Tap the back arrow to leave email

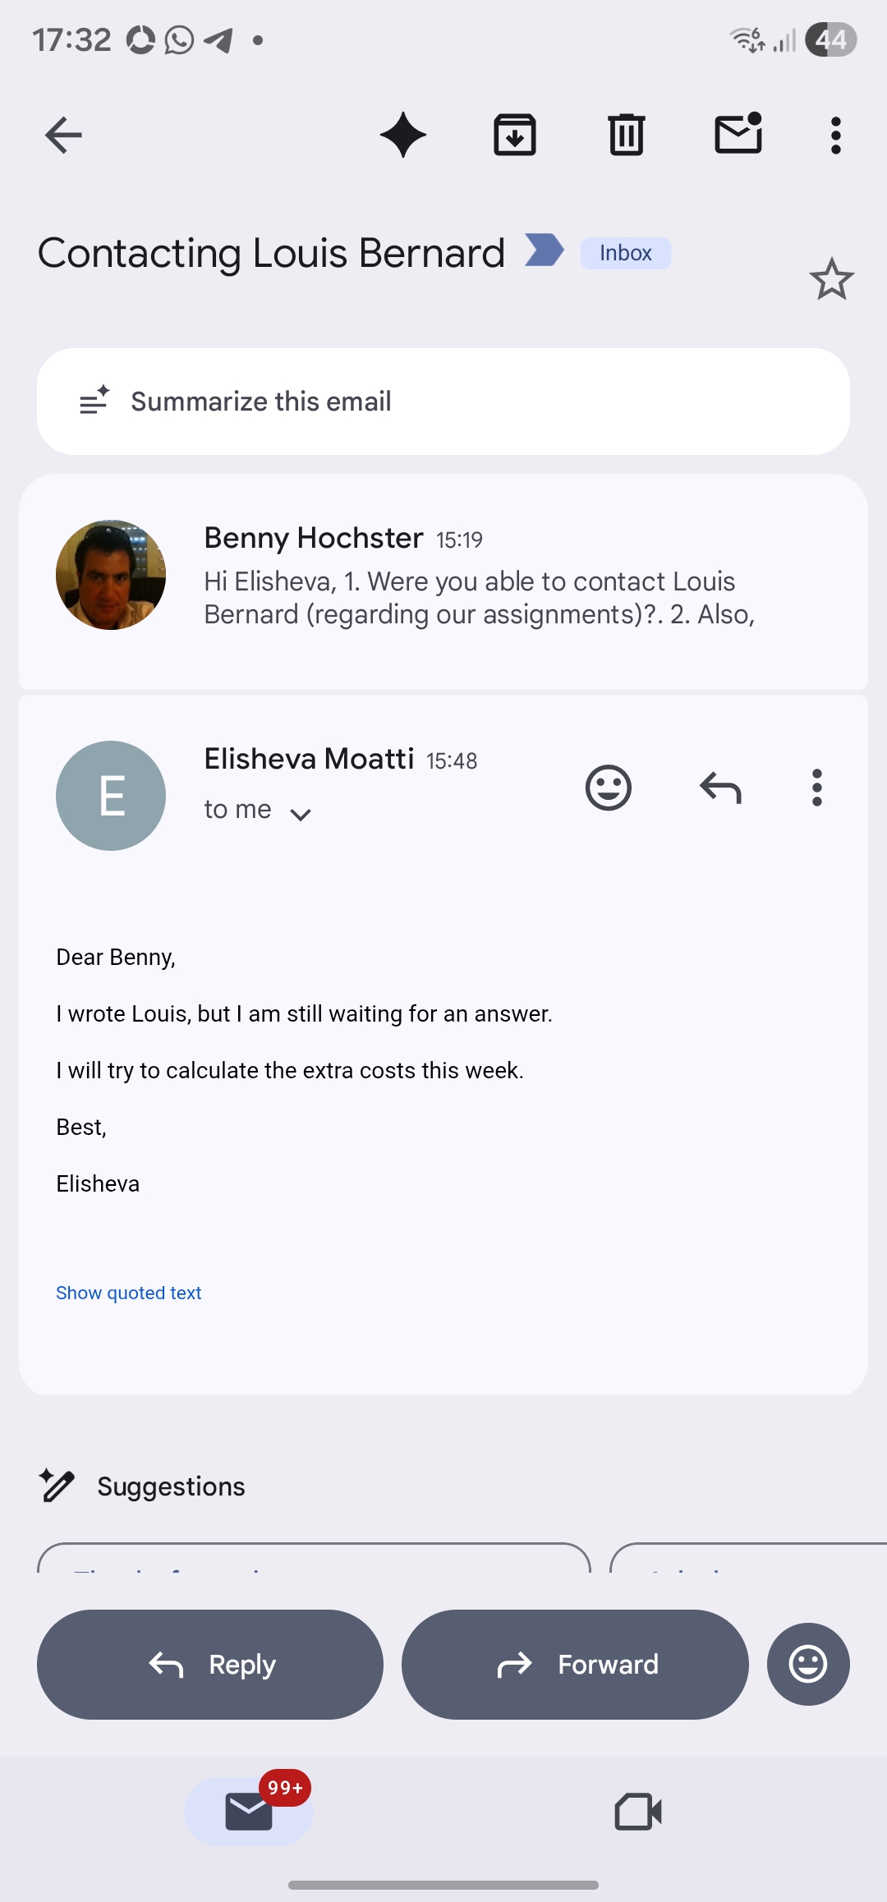click(63, 136)
